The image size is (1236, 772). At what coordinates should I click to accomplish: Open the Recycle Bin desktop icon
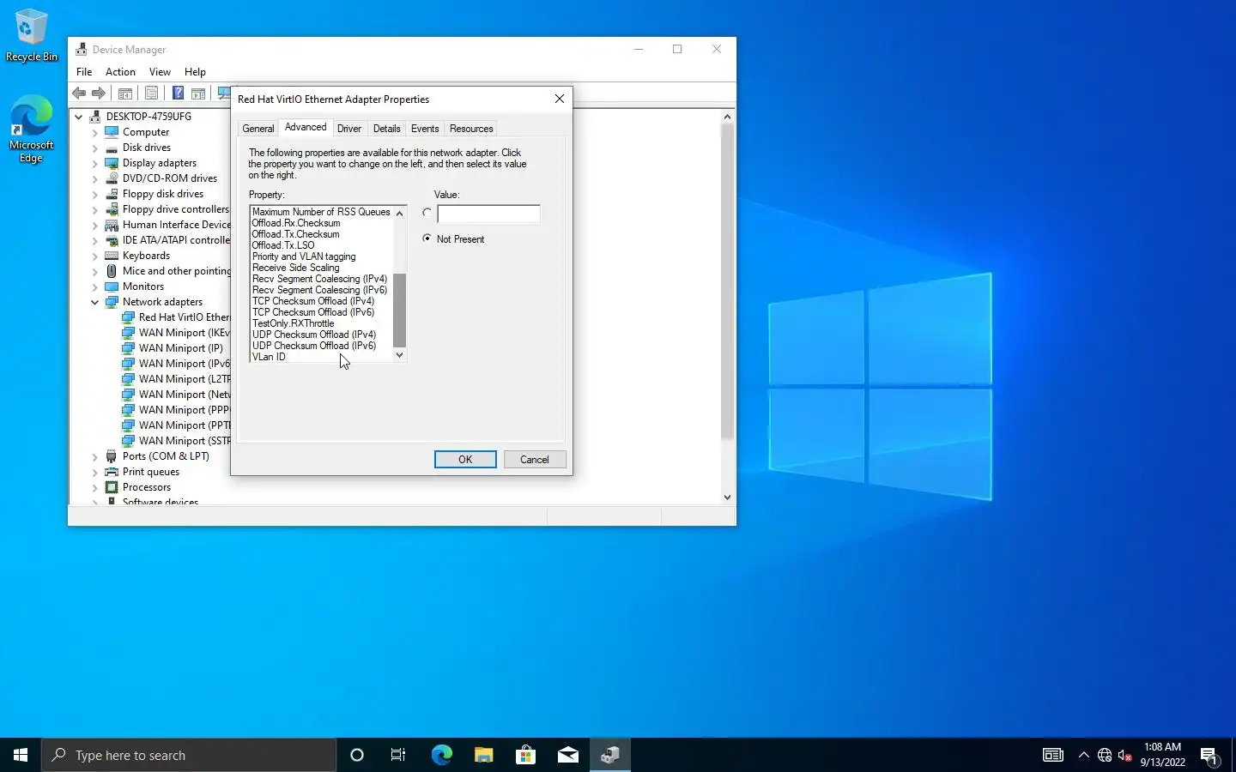(x=32, y=36)
